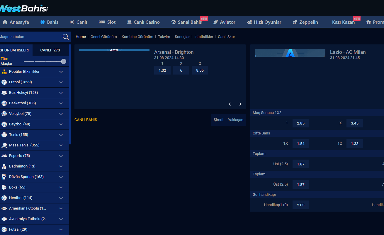Select Lazio win odds 2.85
Image resolution: width=384 pixels, height=235 pixels.
tap(301, 123)
